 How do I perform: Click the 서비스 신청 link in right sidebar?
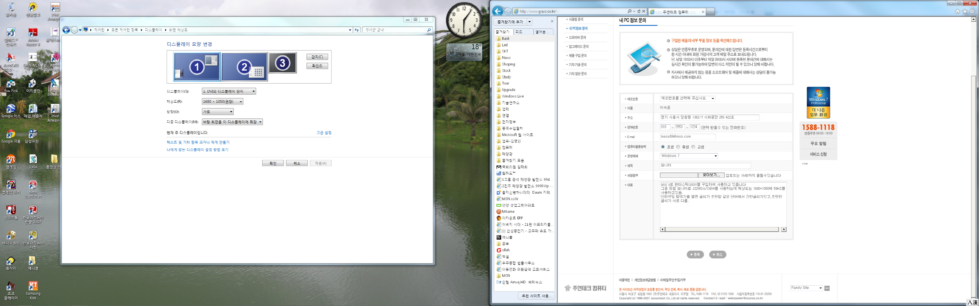click(818, 154)
